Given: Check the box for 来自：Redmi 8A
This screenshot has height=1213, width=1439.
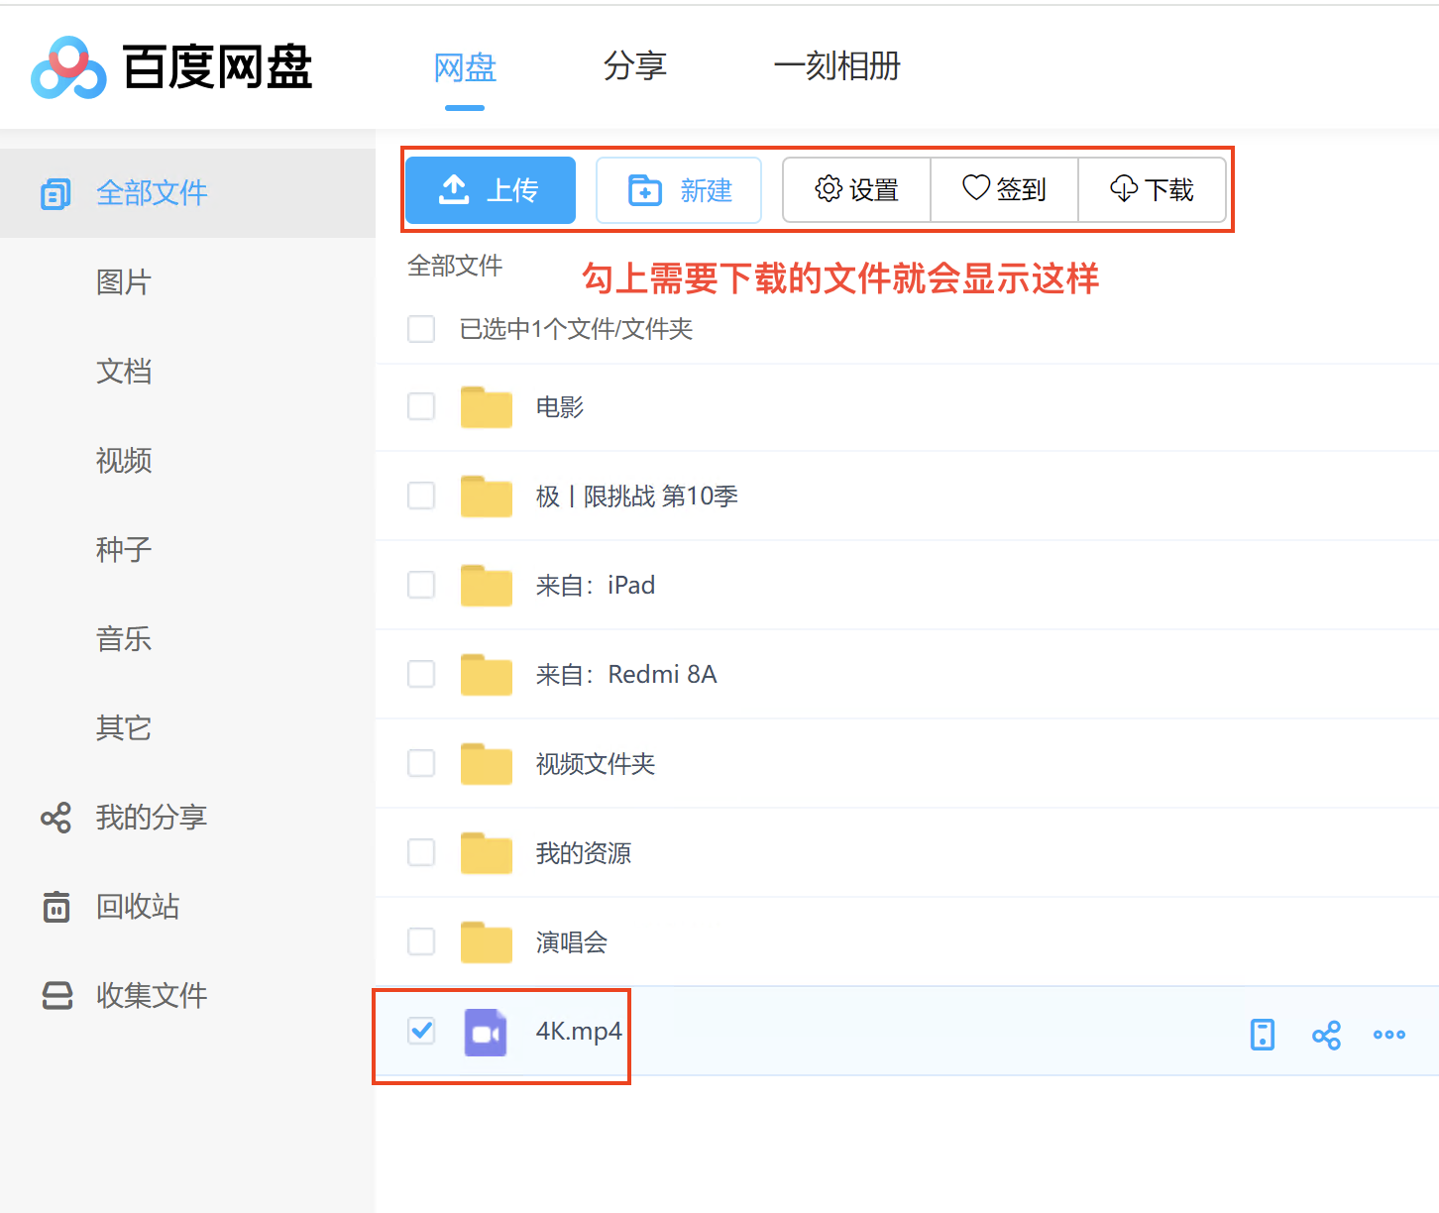Looking at the screenshot, I should click(421, 674).
